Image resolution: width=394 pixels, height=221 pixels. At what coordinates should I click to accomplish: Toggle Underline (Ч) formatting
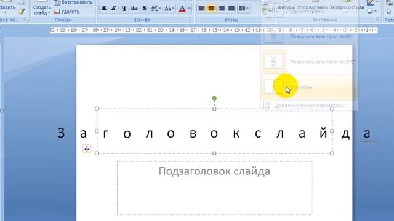coord(124,9)
